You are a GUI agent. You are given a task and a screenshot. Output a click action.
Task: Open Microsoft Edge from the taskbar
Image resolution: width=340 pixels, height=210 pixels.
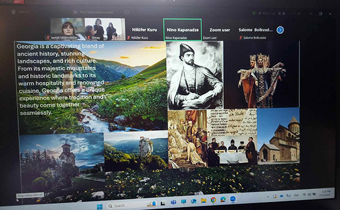223,200
